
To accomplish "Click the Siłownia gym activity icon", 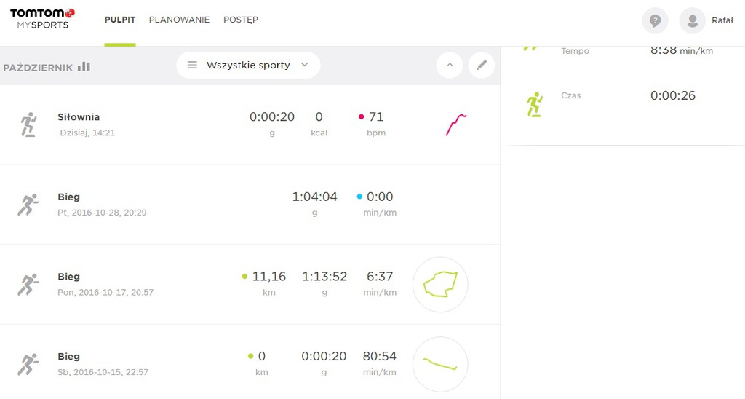I will (x=28, y=125).
